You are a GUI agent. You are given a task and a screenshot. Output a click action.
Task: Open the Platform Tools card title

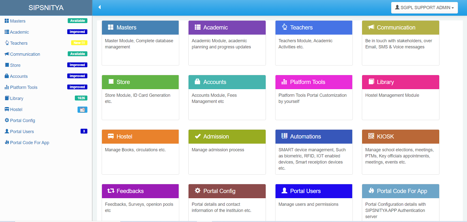(308, 82)
